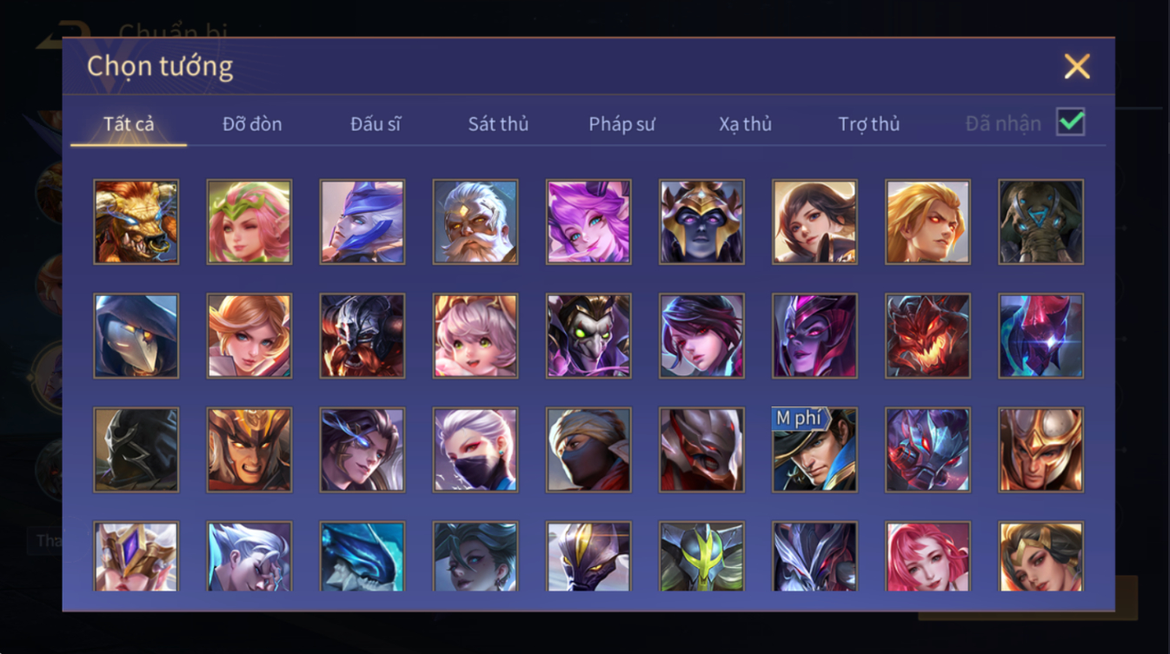Select the gray elephant hero portrait
Screen dimensions: 1170x654
coord(1040,221)
